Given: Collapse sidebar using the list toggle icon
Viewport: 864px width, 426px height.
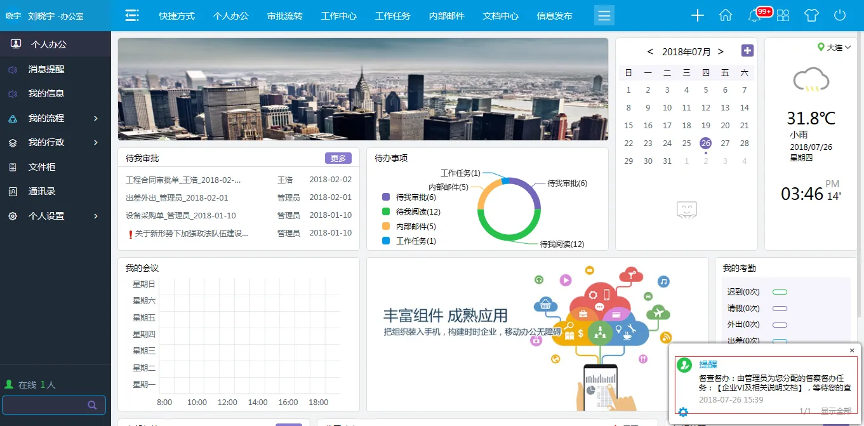Looking at the screenshot, I should [x=132, y=16].
